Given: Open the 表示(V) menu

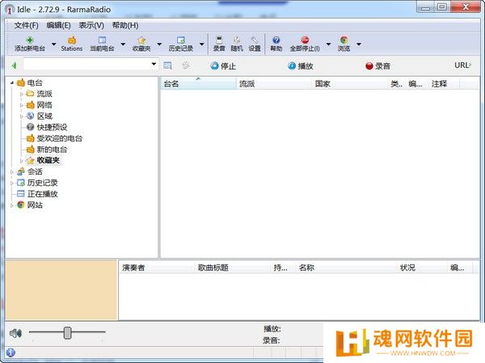Looking at the screenshot, I should pyautogui.click(x=91, y=25).
